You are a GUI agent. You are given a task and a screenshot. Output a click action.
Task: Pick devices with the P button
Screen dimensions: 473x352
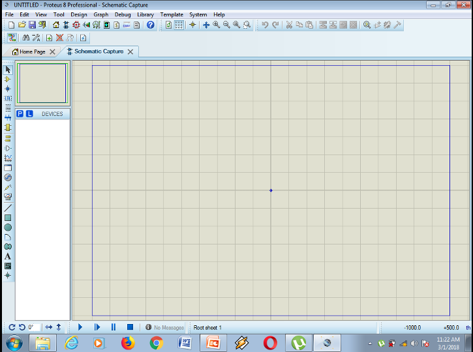pyautogui.click(x=20, y=114)
